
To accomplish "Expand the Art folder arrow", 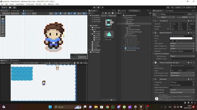I will click(x=90, y=30).
